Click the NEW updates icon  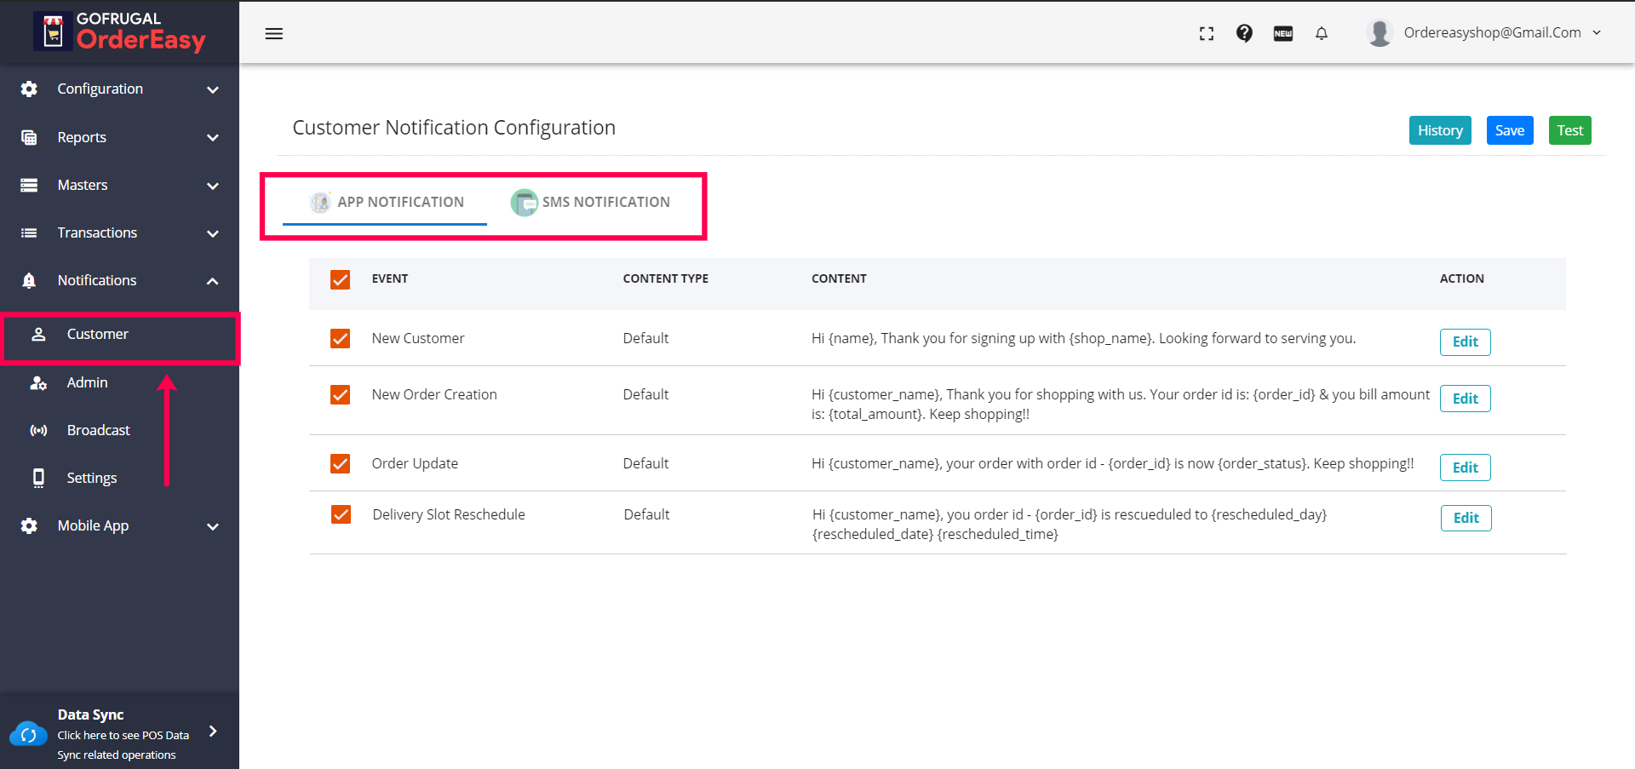(1282, 34)
